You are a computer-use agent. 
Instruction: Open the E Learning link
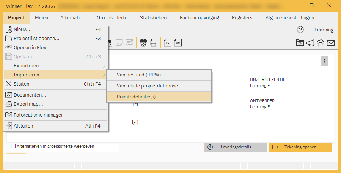point(322,30)
